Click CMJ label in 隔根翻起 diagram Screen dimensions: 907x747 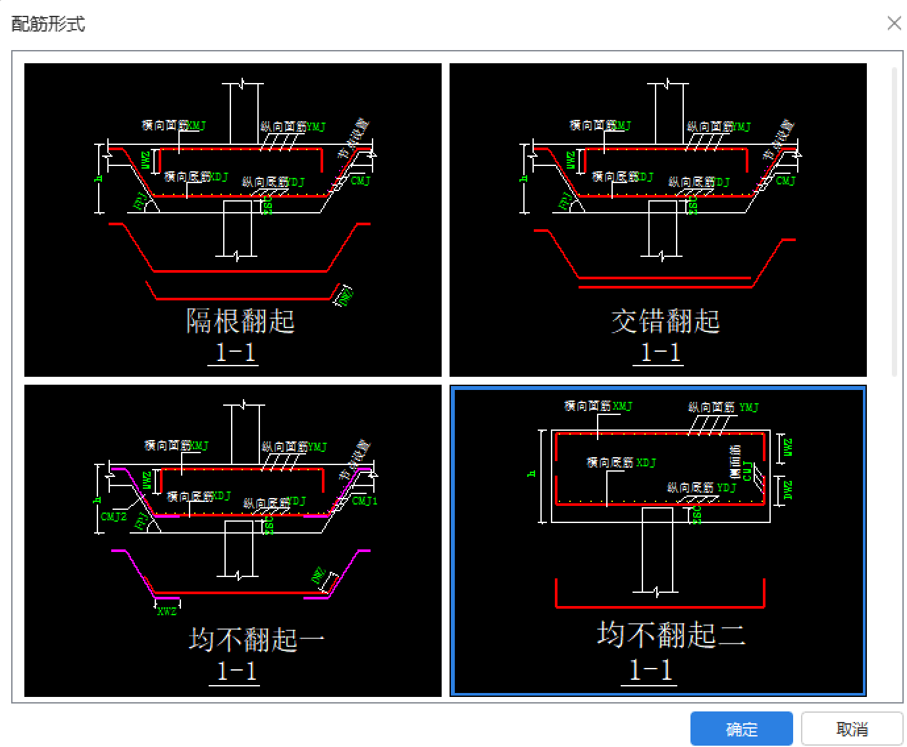click(x=361, y=180)
